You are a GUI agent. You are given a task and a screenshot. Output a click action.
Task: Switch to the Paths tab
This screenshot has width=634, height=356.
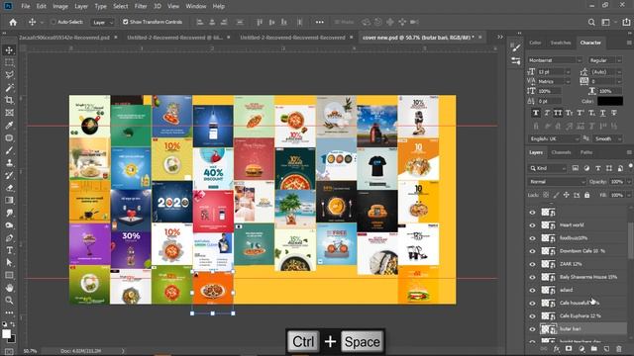click(586, 152)
